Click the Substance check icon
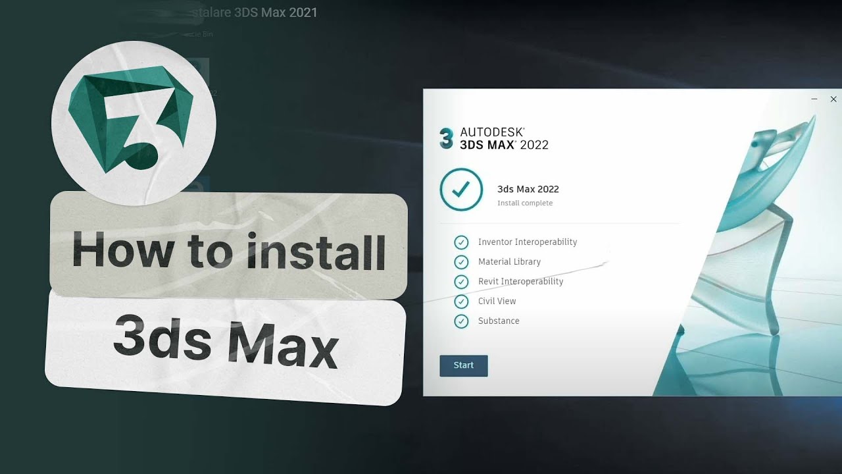 point(461,321)
